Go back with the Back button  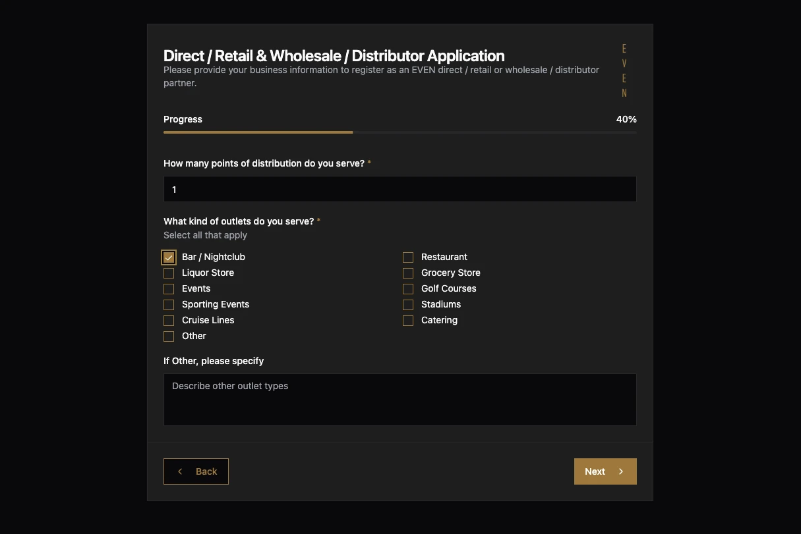196,471
